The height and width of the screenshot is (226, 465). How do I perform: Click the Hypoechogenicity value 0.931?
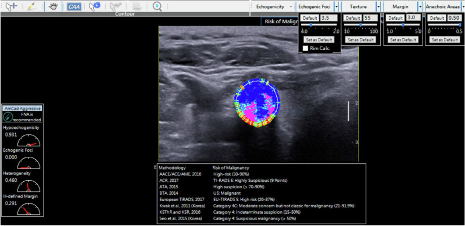click(11, 134)
